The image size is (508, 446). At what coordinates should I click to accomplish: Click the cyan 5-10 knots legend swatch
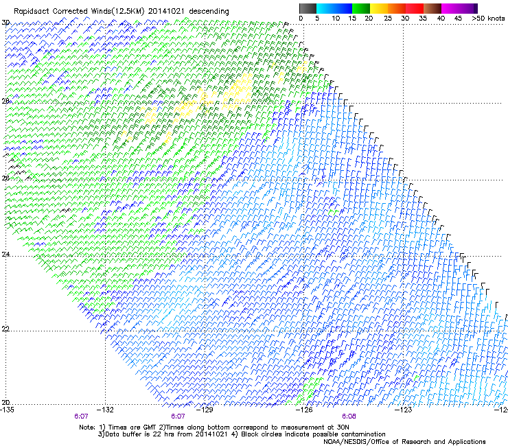click(325, 8)
